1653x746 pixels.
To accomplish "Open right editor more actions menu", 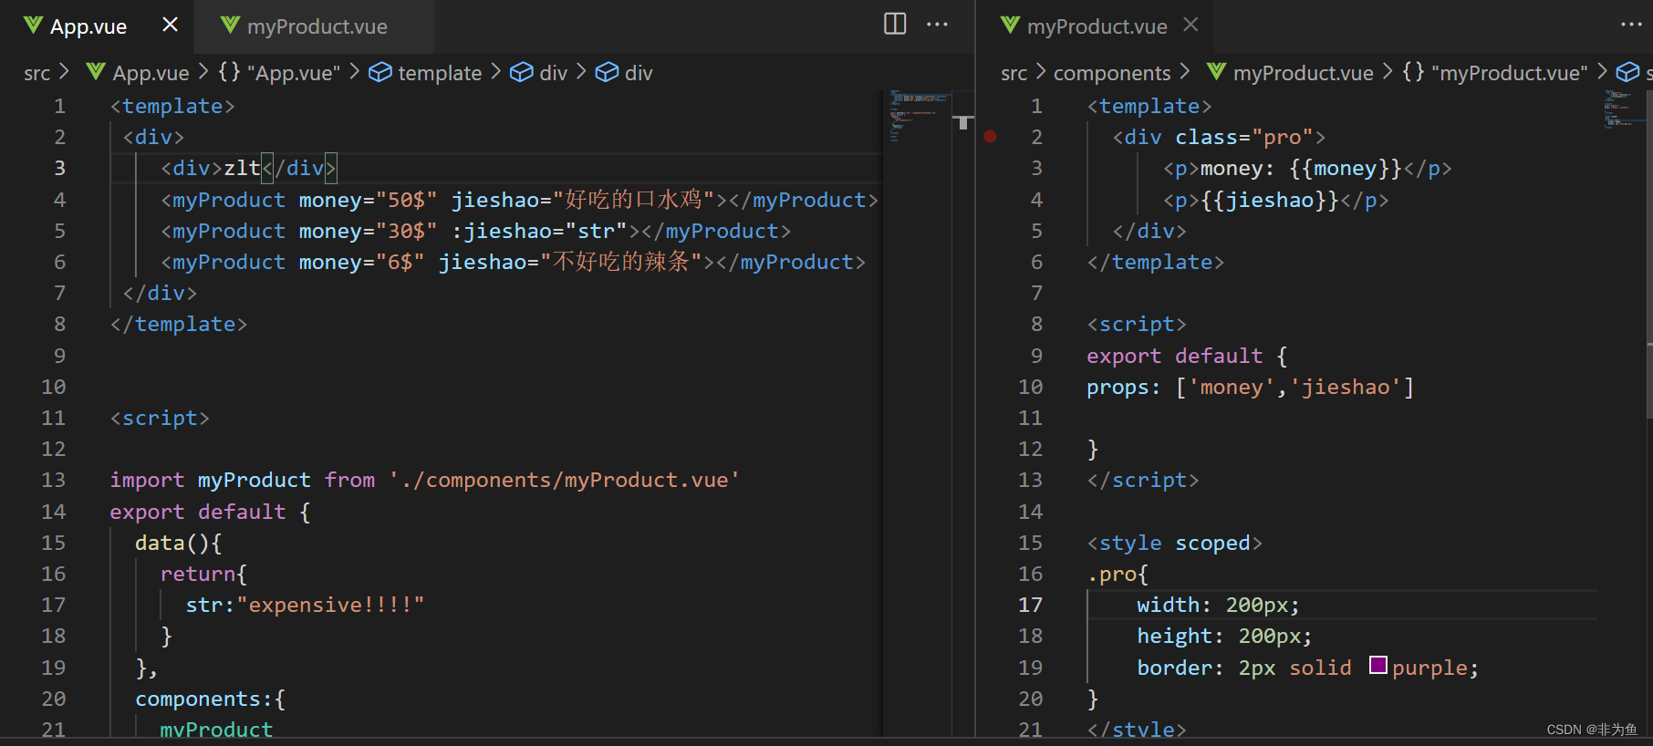I will [x=1632, y=24].
